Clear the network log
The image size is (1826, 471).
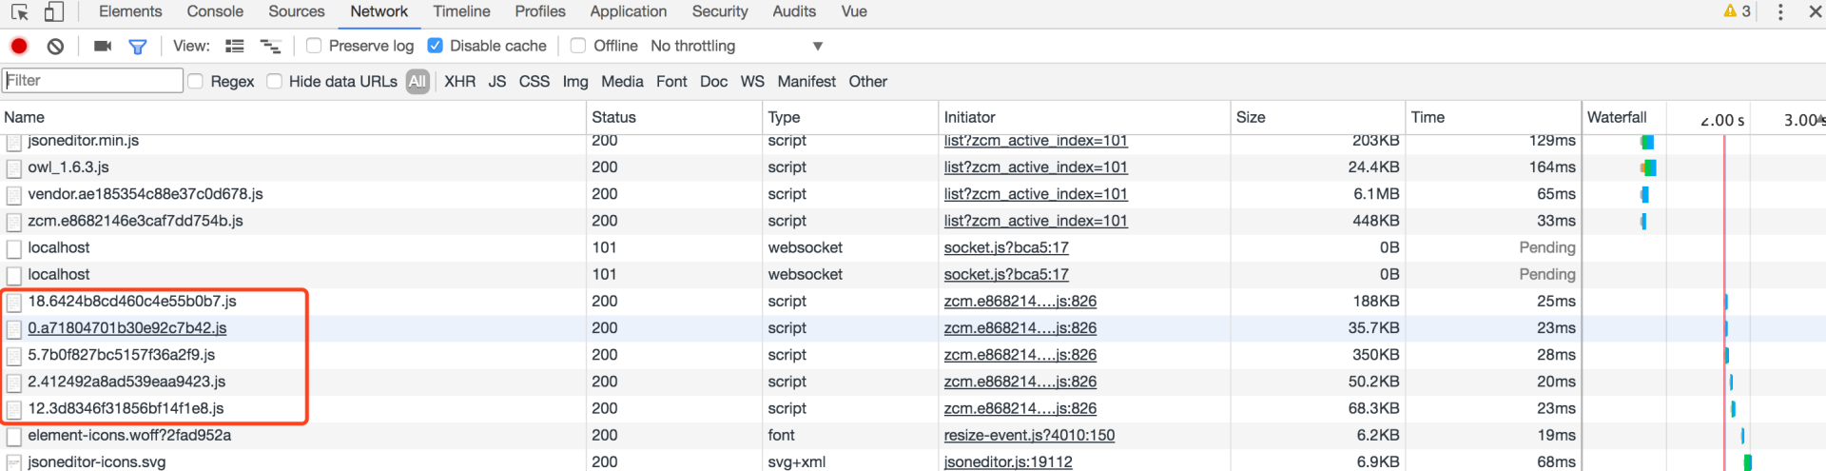(56, 46)
